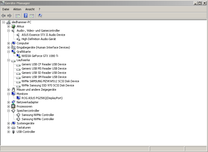The image size is (208, 152).
Task: Expand the Akkus category
Action: point(8,27)
